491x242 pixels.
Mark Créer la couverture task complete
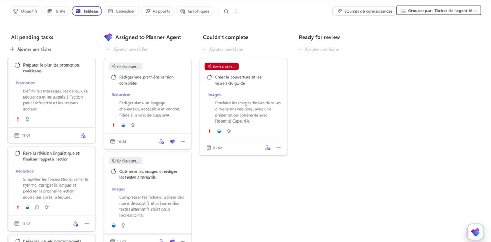click(209, 77)
